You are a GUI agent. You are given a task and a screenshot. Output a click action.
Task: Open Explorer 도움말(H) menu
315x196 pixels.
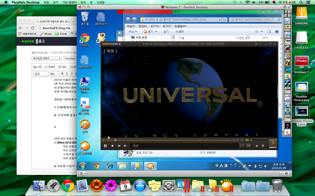click(x=180, y=26)
